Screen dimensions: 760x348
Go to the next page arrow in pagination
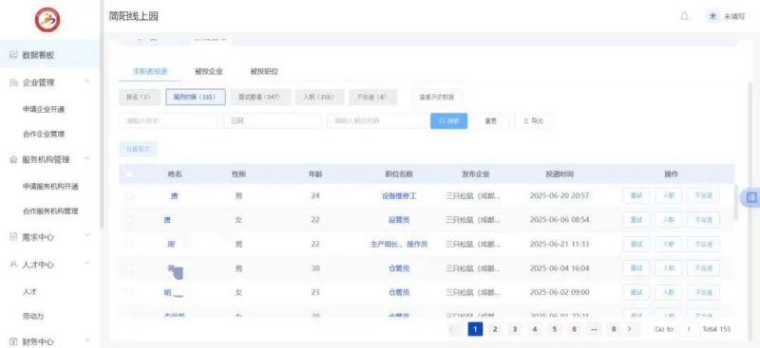629,329
